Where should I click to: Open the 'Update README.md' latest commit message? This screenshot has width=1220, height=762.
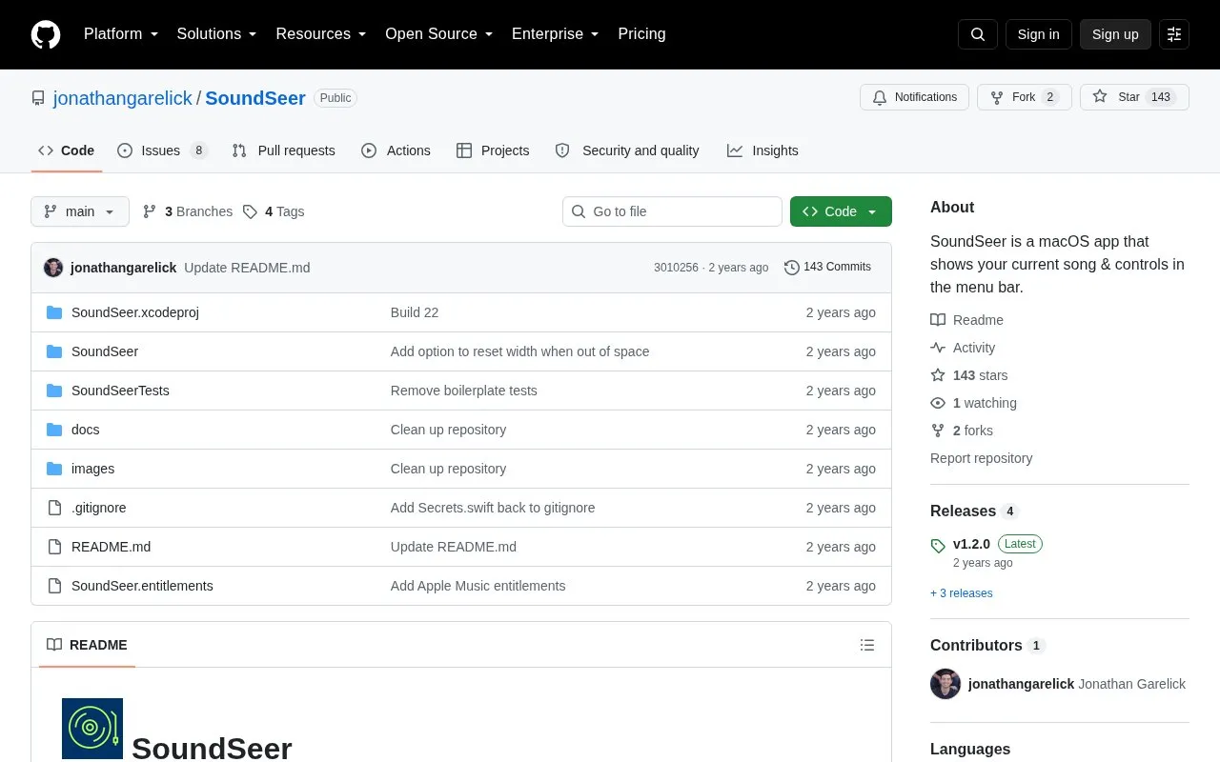tap(247, 268)
